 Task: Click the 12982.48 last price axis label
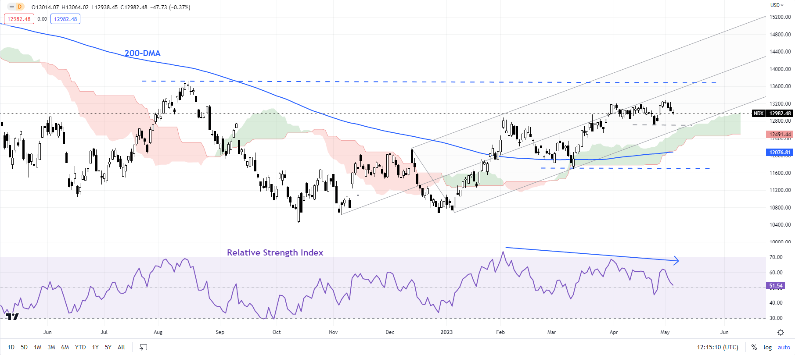780,113
